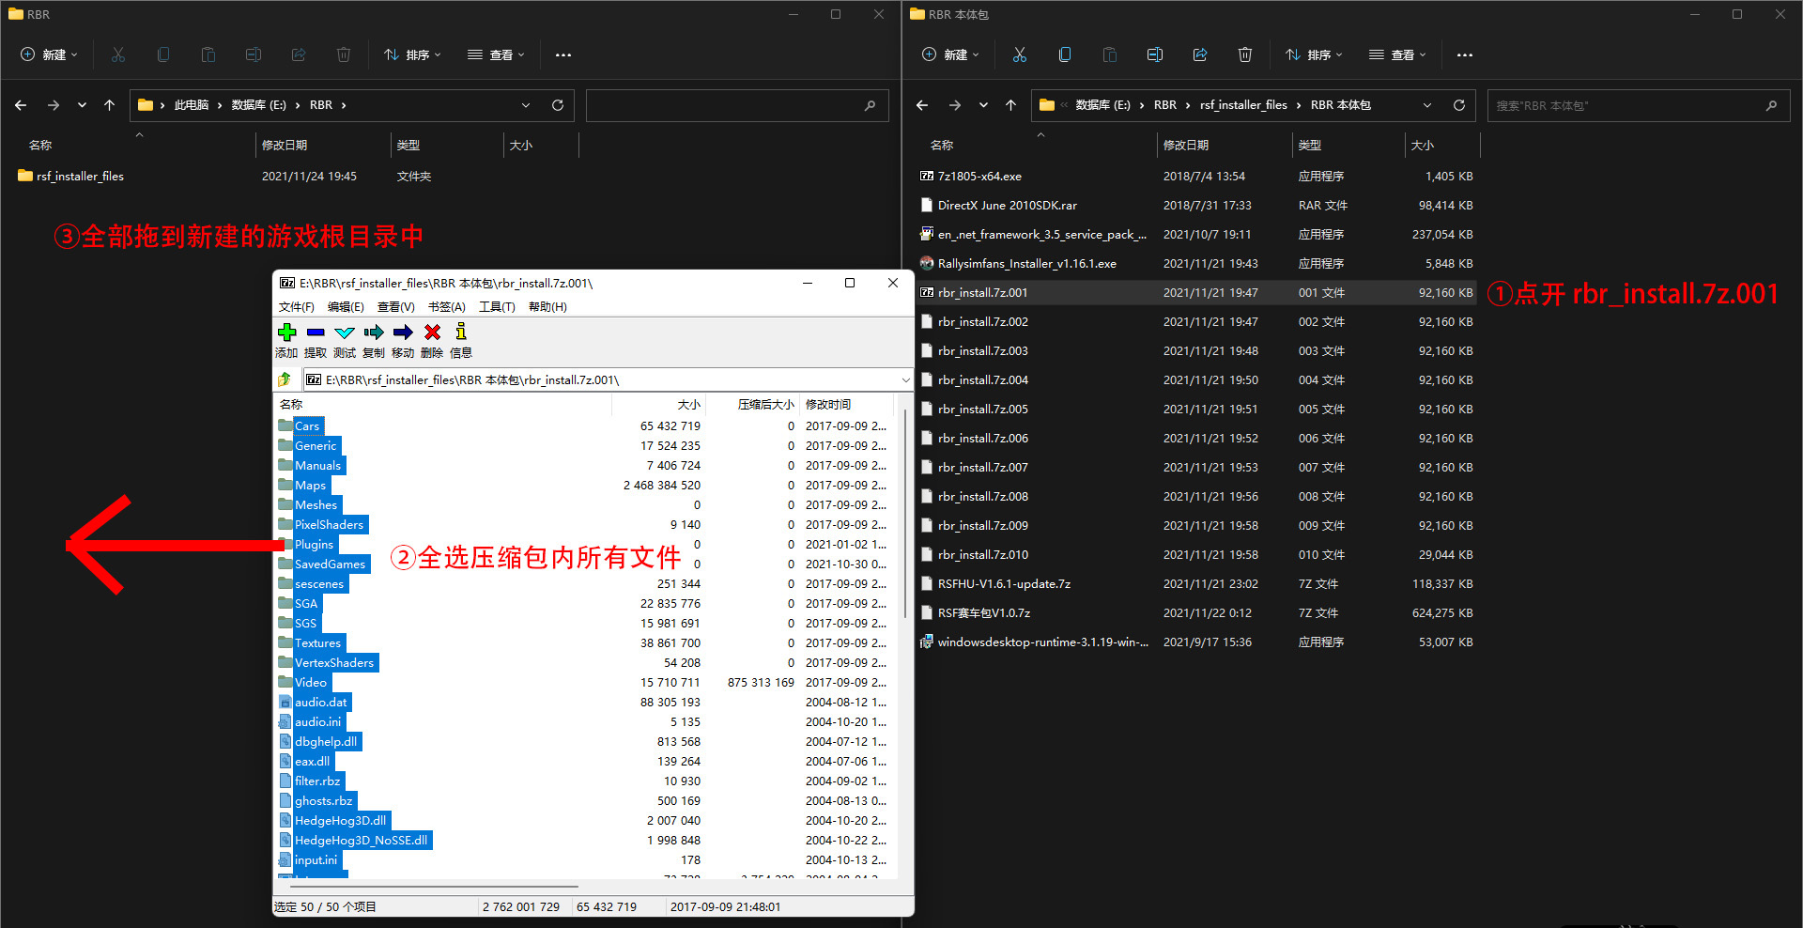Viewport: 1803px width, 928px height.
Task: Open 7-Zip 编辑(E) menu
Action: [x=346, y=307]
